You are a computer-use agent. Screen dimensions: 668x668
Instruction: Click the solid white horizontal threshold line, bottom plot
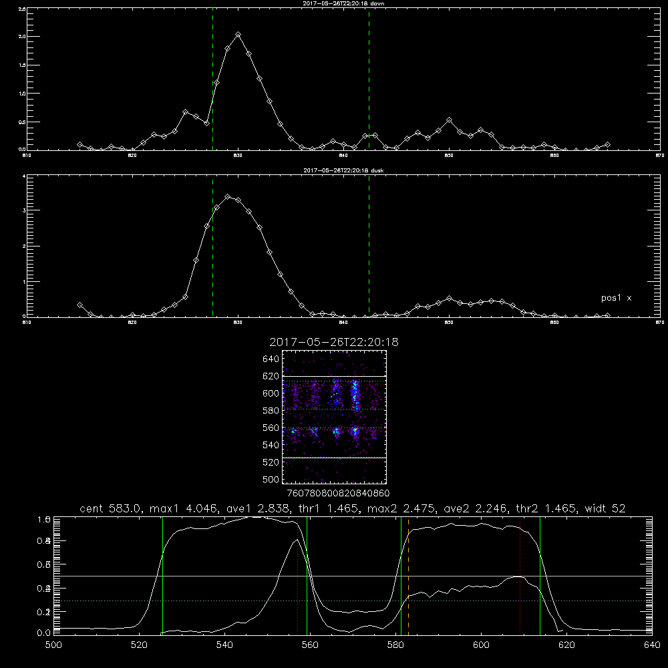[x=353, y=576]
